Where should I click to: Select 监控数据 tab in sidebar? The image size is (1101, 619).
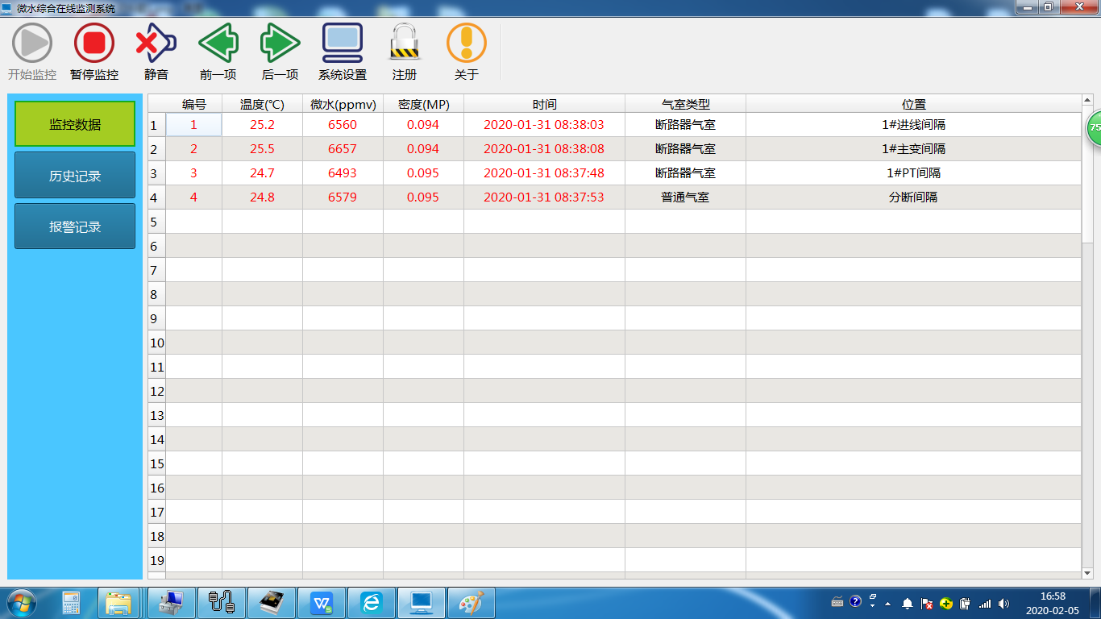coord(75,124)
